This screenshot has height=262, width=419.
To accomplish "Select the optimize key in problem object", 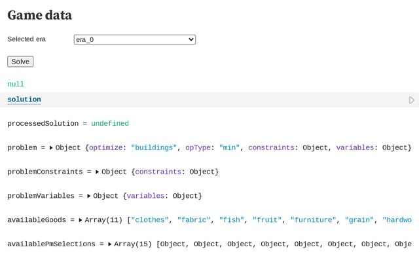I will (x=107, y=148).
